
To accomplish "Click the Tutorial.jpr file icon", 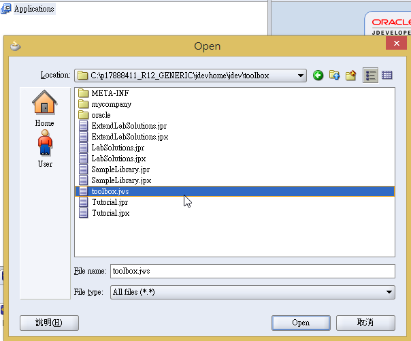I will click(x=83, y=202).
